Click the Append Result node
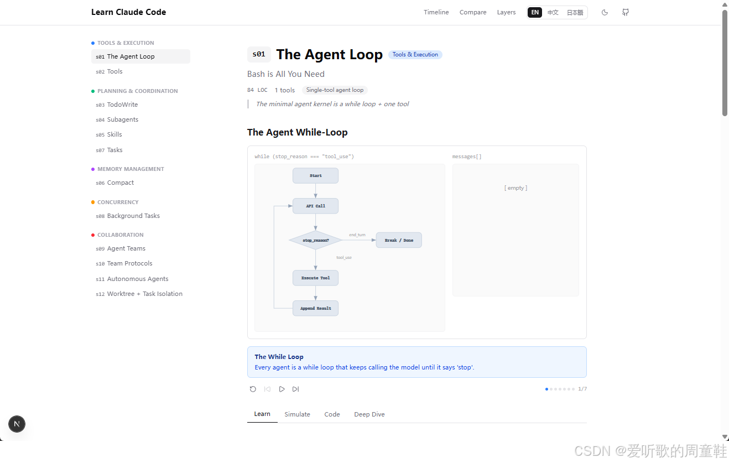The image size is (729, 463). 315,308
